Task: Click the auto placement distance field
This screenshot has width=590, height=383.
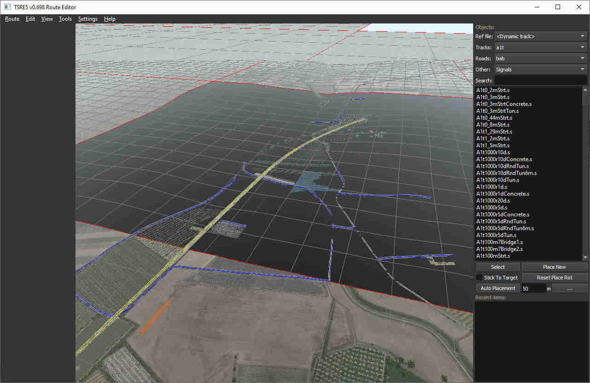Action: point(532,288)
